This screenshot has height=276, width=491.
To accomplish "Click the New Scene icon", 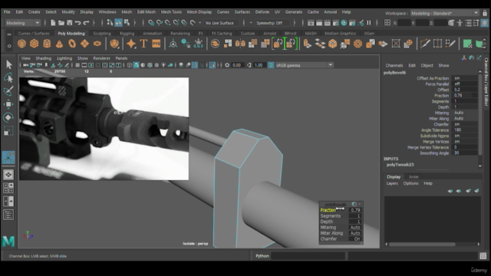I will [x=53, y=23].
